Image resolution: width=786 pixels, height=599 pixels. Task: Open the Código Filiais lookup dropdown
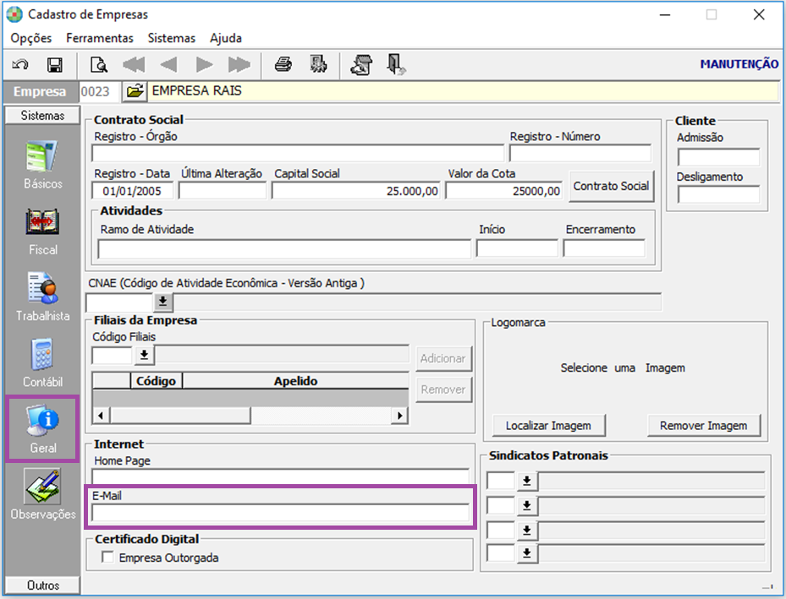[x=145, y=355]
